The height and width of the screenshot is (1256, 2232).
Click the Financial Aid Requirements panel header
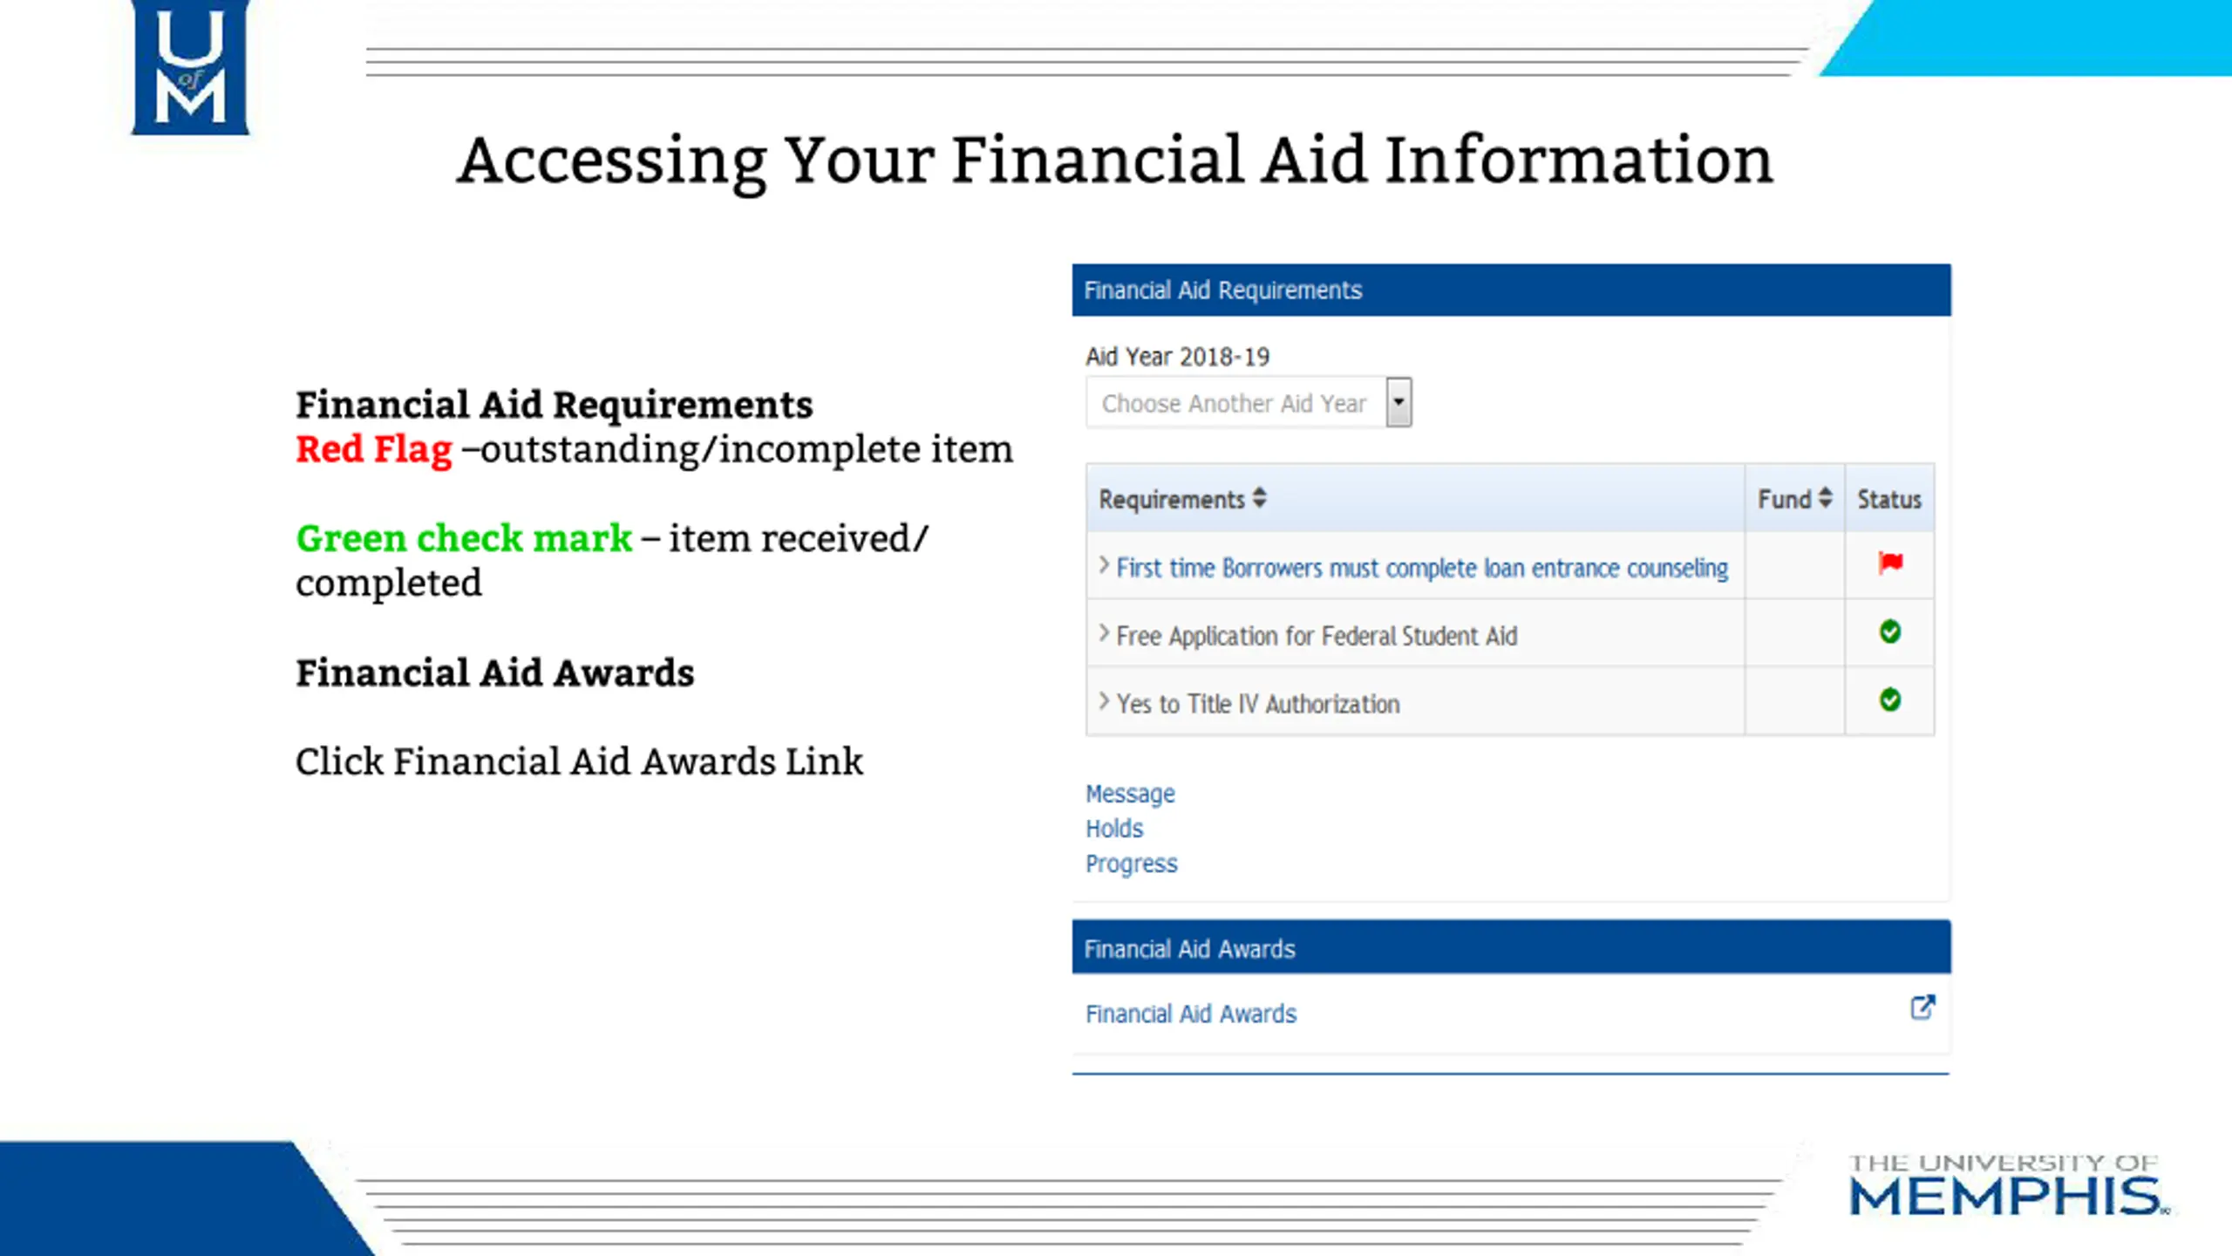click(x=1511, y=290)
